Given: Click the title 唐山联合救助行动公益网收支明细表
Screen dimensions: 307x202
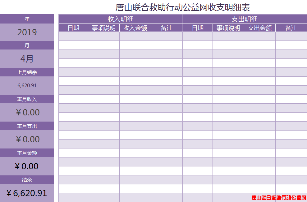Looking at the screenshot, I should tap(182, 7).
